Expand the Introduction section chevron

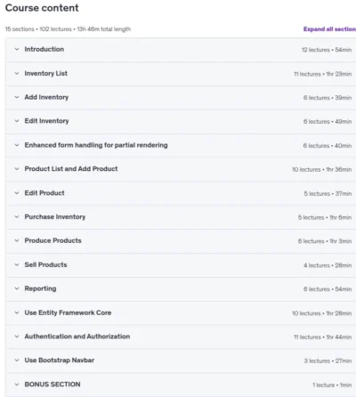pos(17,49)
